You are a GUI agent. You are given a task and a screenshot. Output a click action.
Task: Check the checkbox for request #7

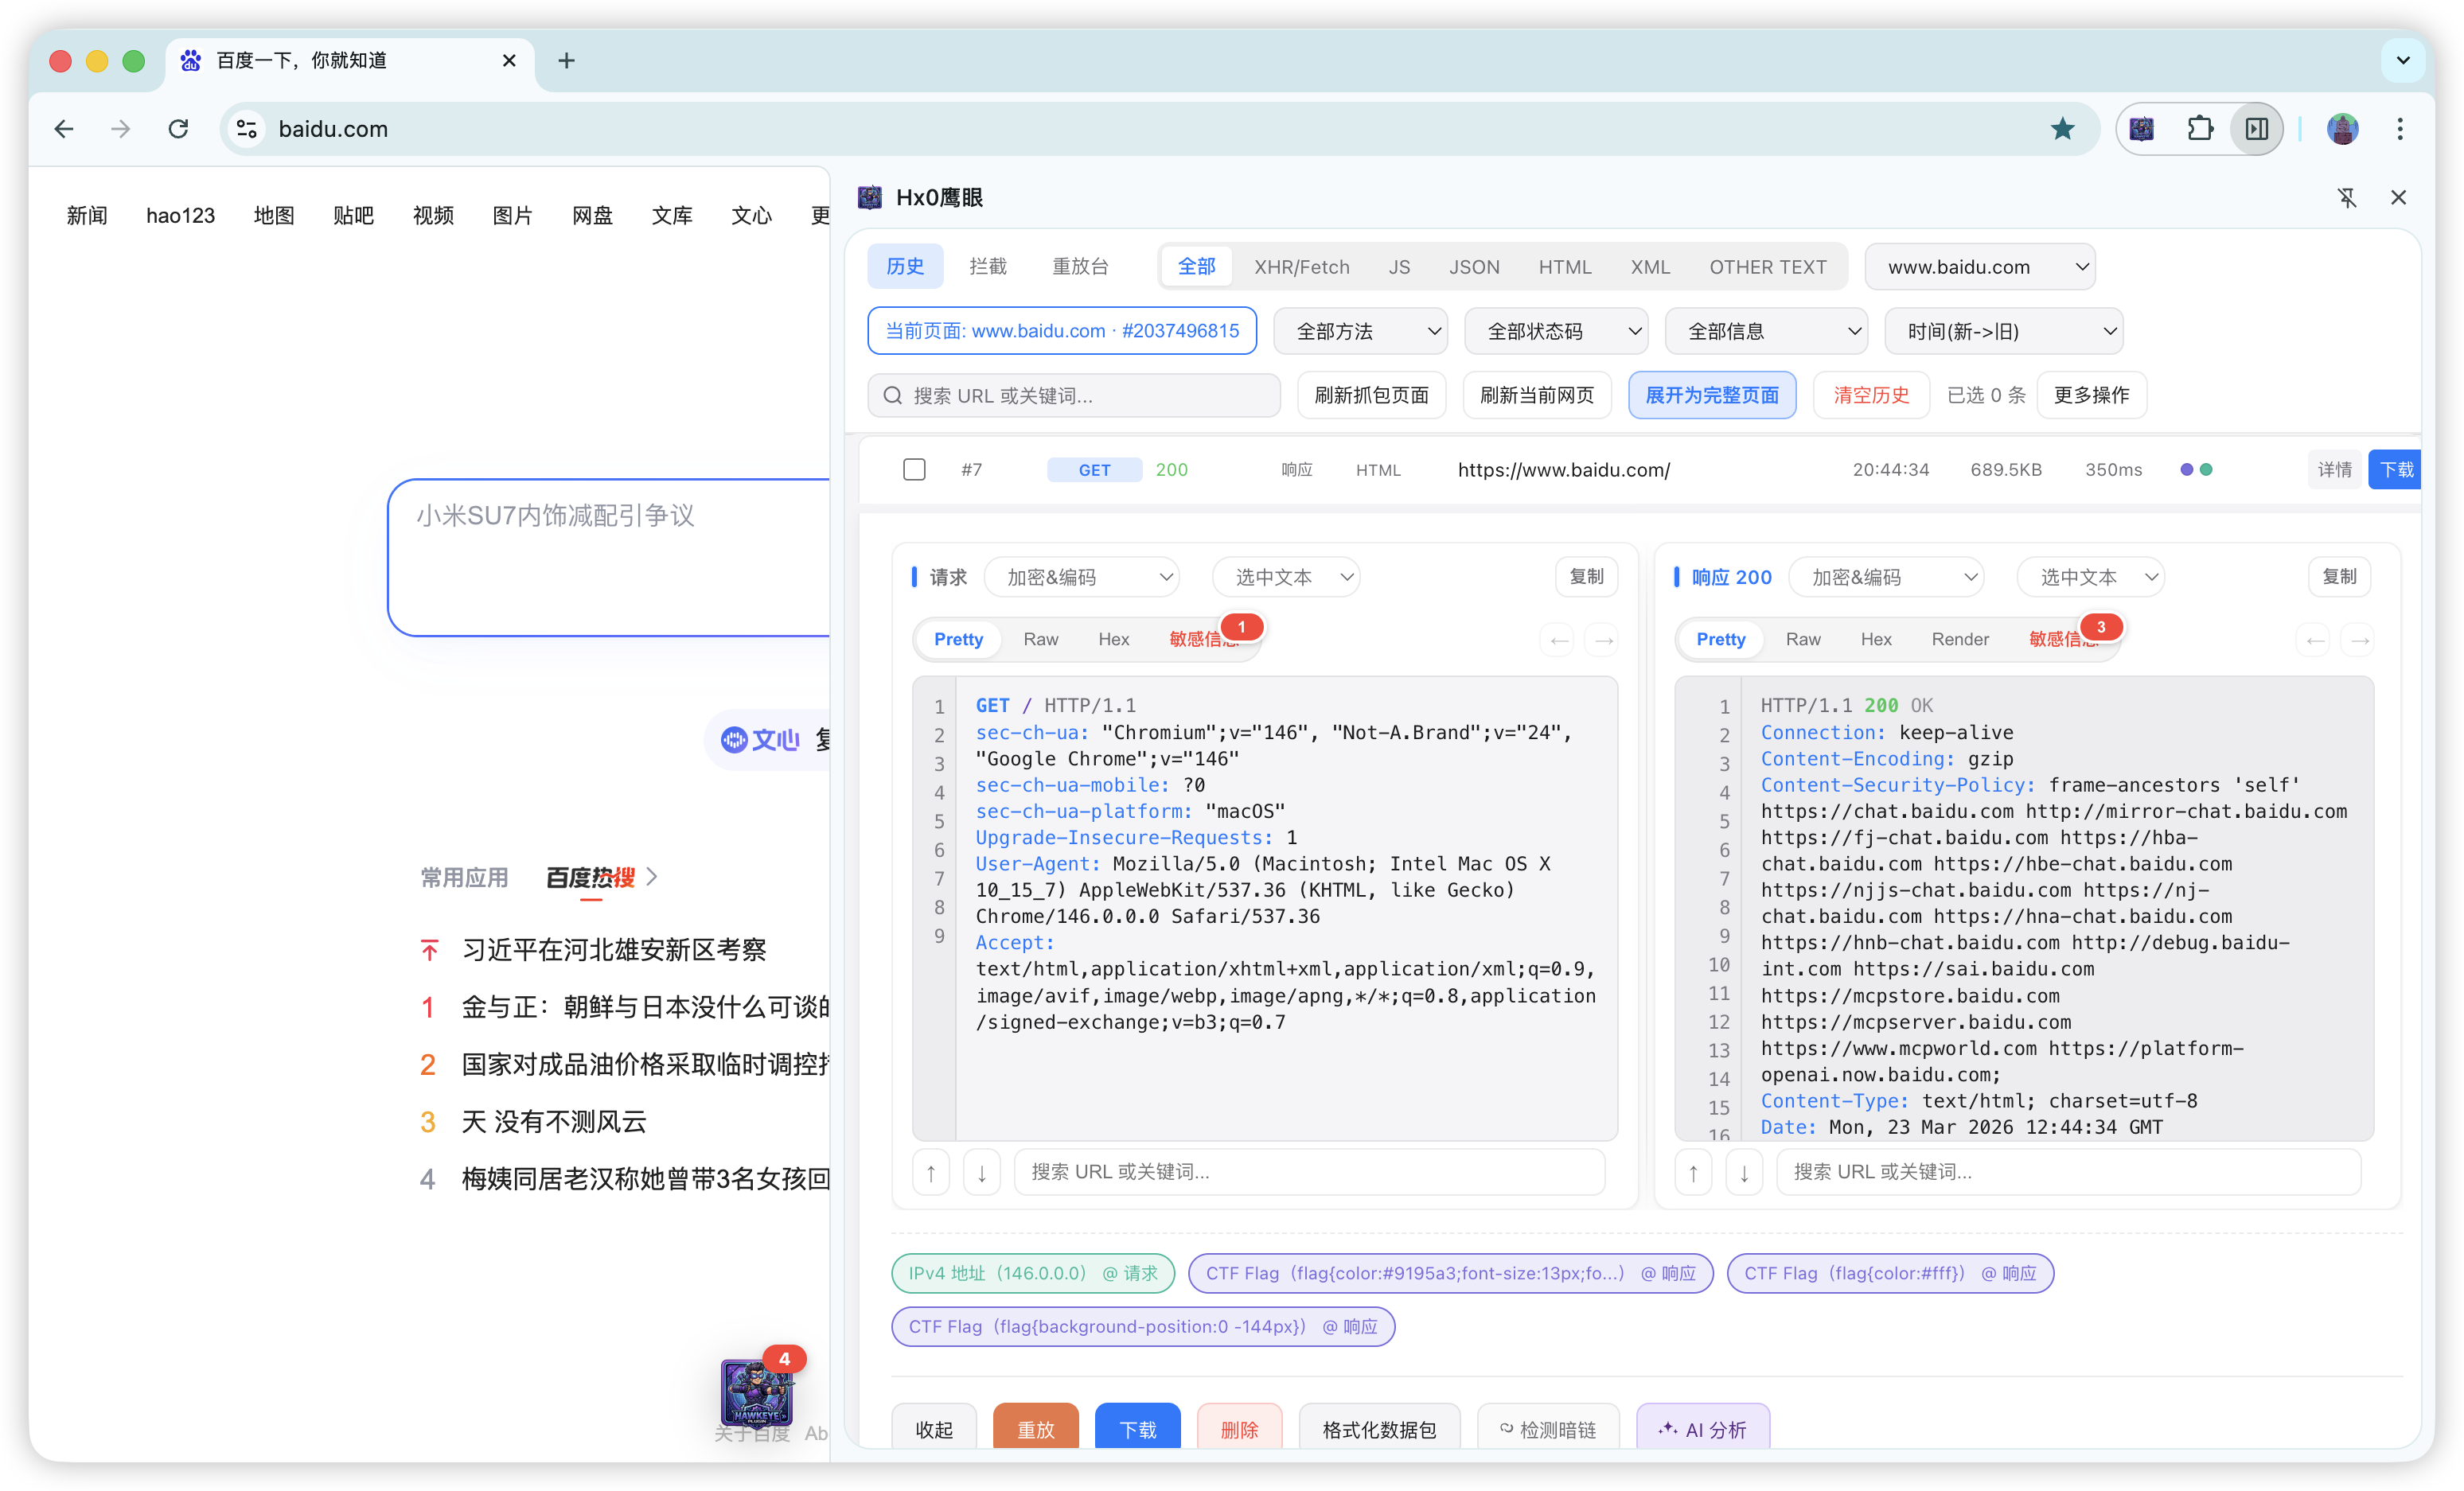[914, 470]
